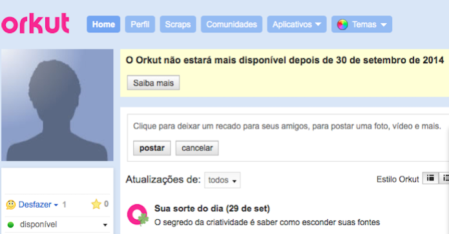
Task: Click into the recado text field
Action: [x=287, y=126]
